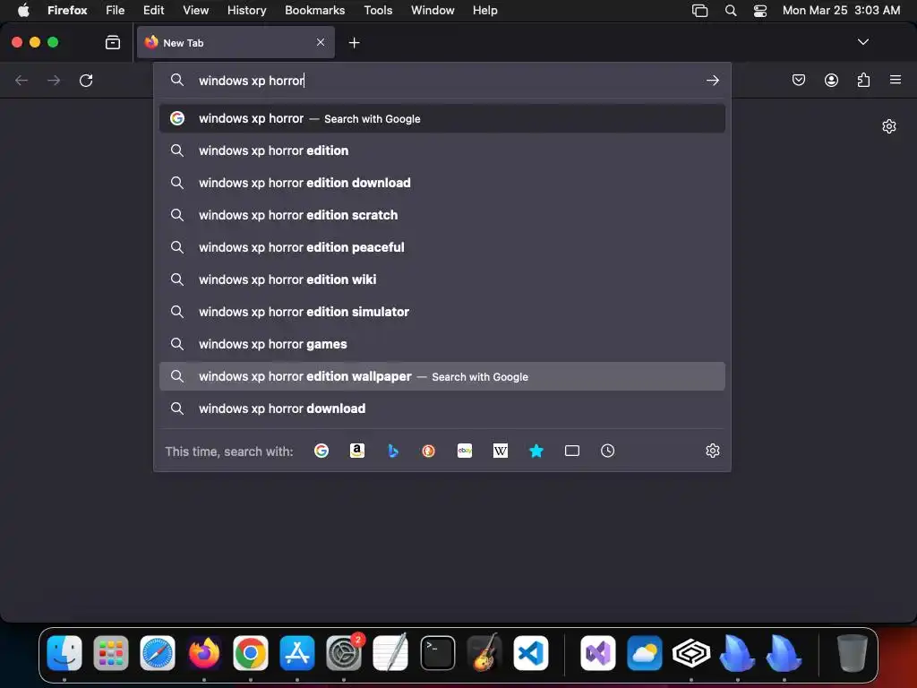Search this time with Bing
917x688 pixels.
click(393, 451)
